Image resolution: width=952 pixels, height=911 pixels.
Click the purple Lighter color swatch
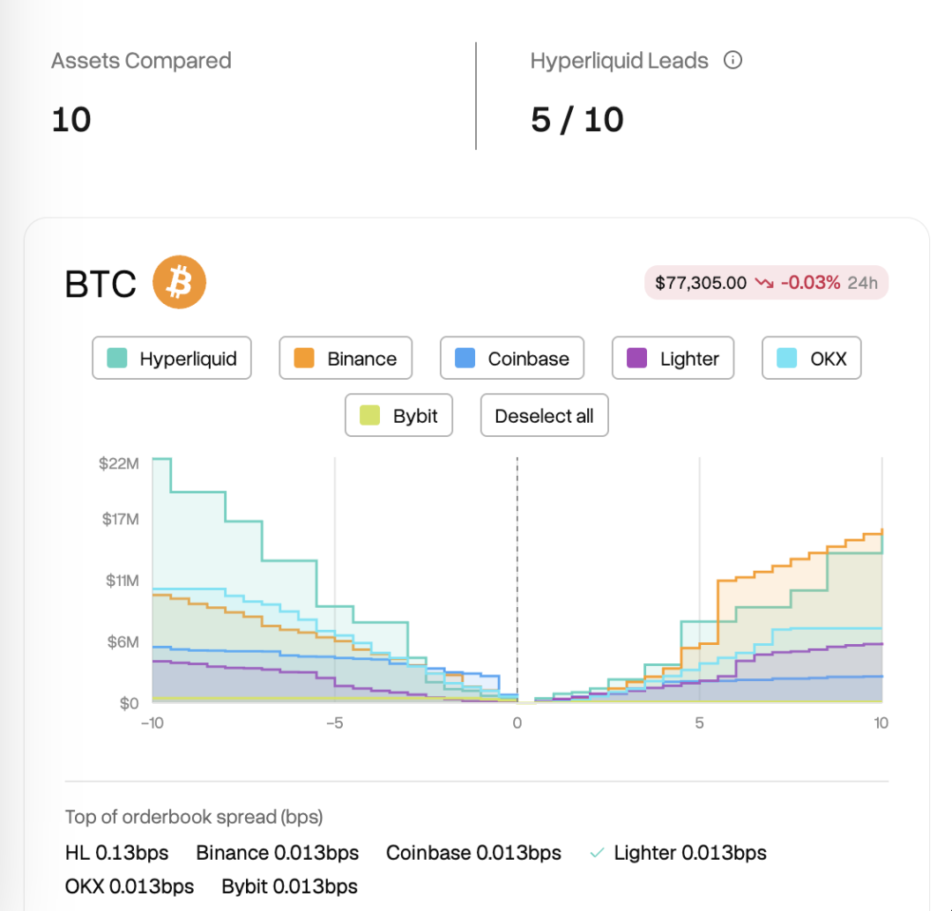tap(637, 358)
